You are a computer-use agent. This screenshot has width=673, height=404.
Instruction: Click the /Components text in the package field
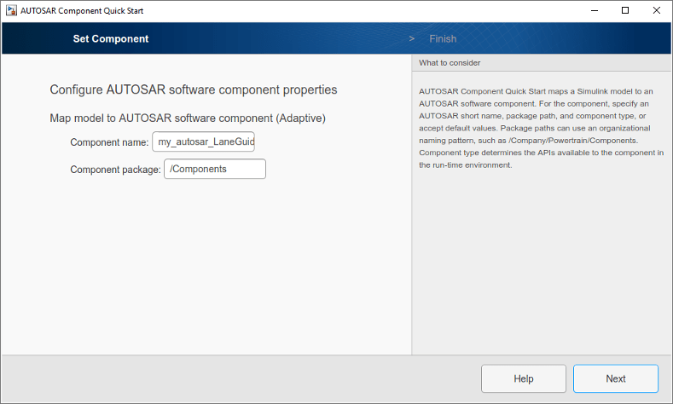pos(198,169)
